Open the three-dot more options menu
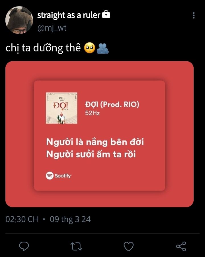The image size is (205, 257). pyautogui.click(x=194, y=15)
